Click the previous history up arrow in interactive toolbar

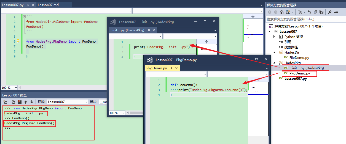26,102
